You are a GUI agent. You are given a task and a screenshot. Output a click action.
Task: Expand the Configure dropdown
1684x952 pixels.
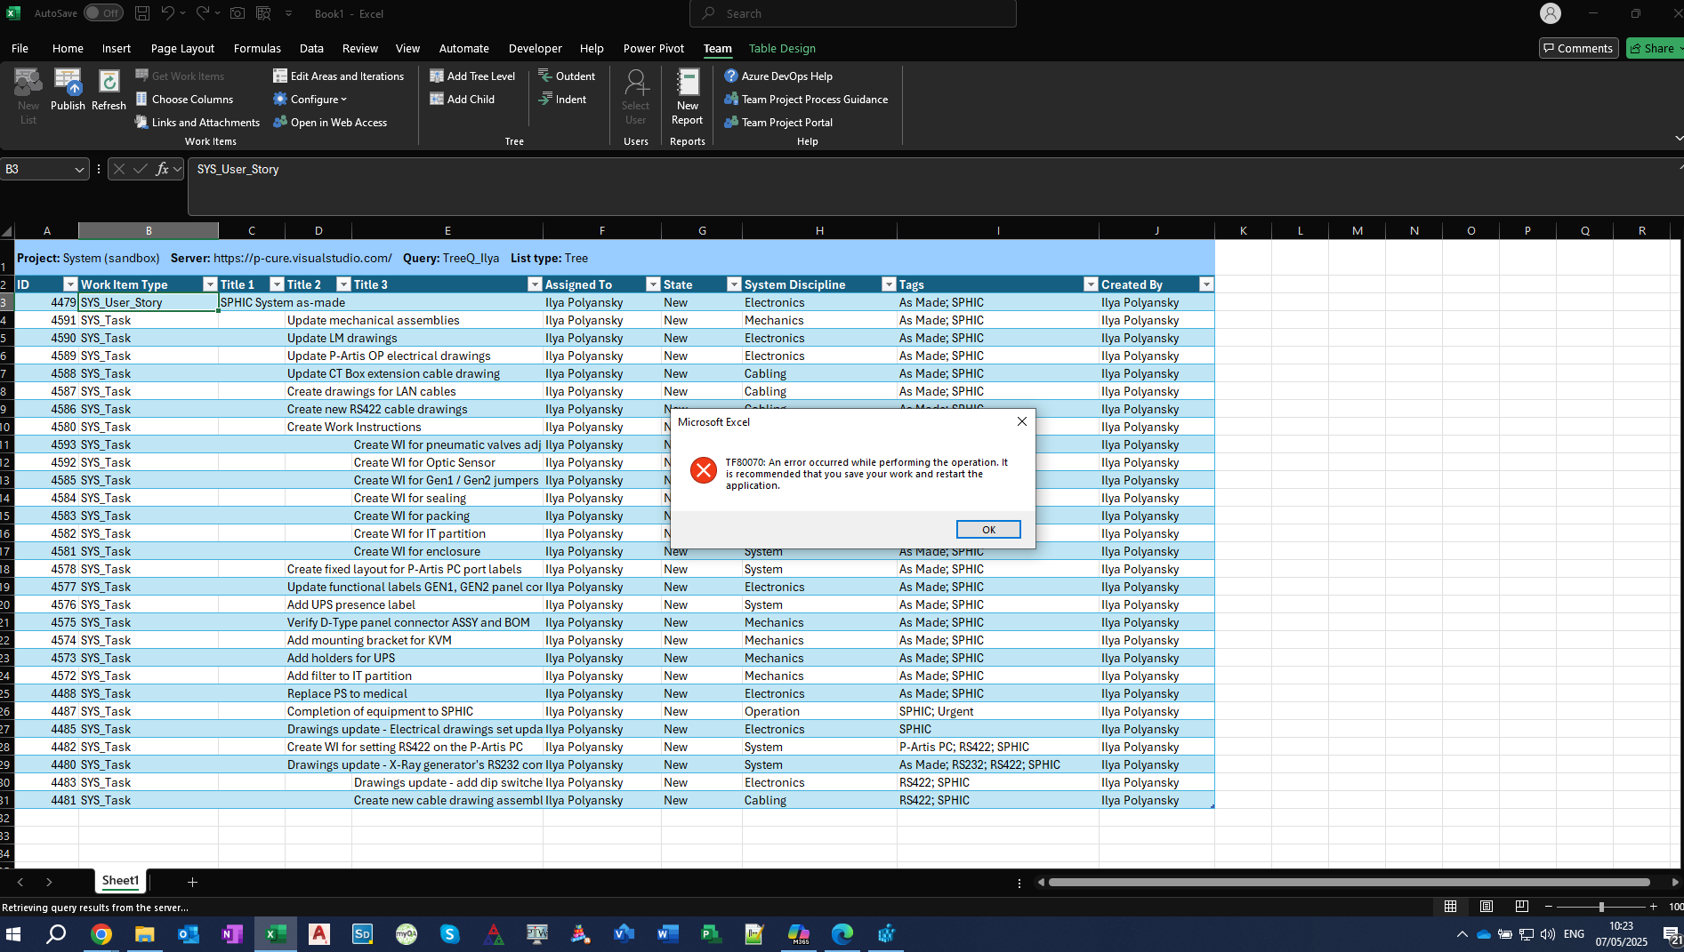(310, 100)
